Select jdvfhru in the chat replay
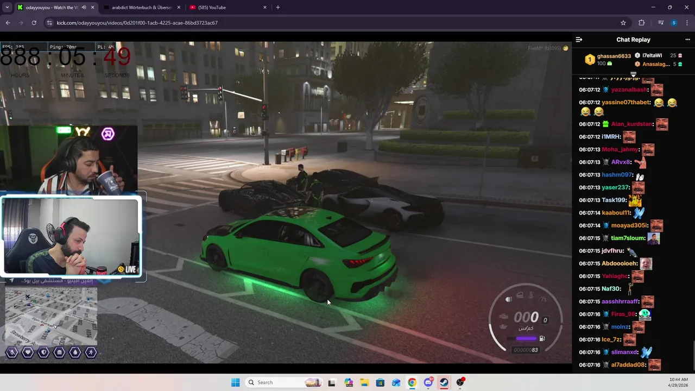Image resolution: width=695 pixels, height=391 pixels. click(612, 251)
